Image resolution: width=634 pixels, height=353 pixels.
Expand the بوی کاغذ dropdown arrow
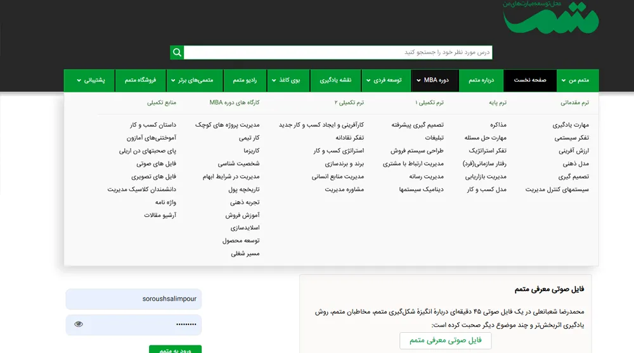[x=274, y=80]
